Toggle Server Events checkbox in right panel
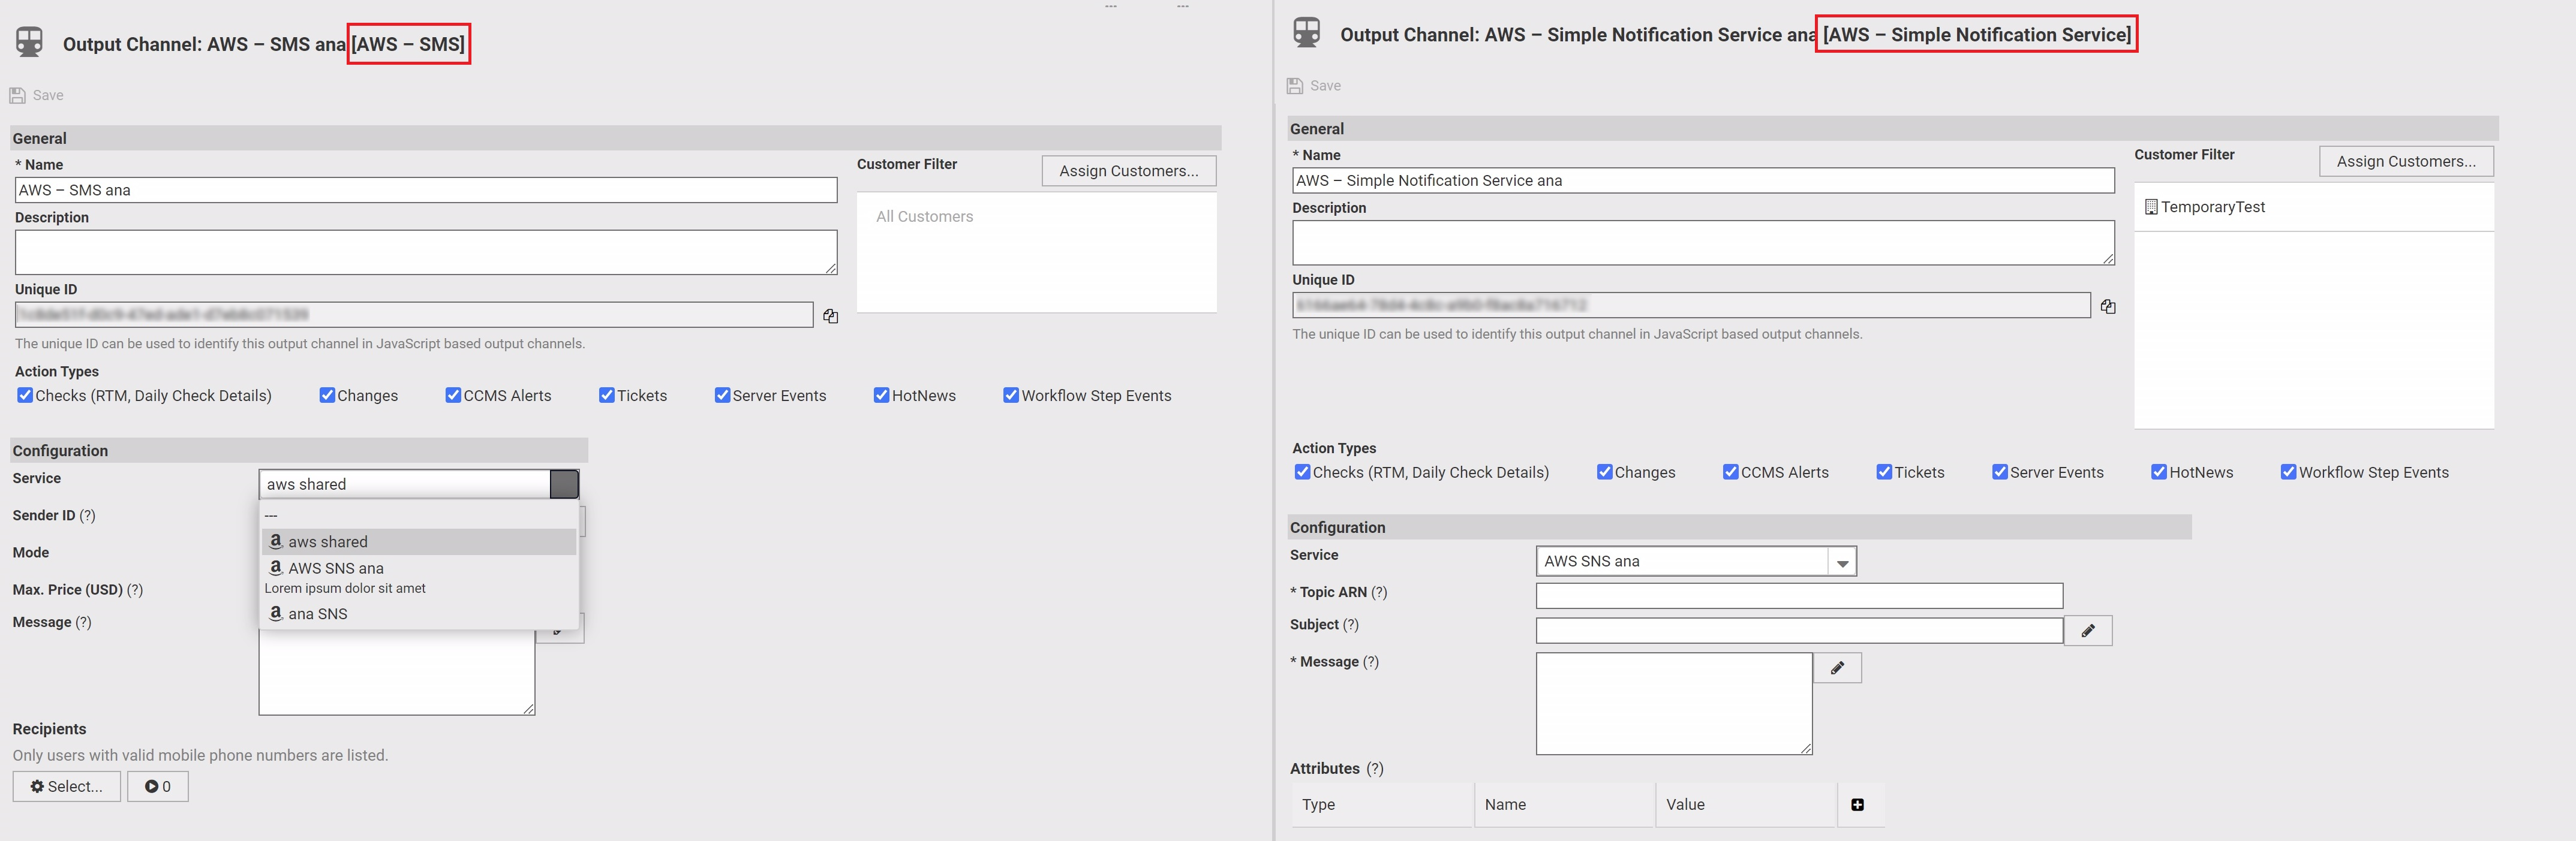This screenshot has height=841, width=2576. pos(2000,472)
